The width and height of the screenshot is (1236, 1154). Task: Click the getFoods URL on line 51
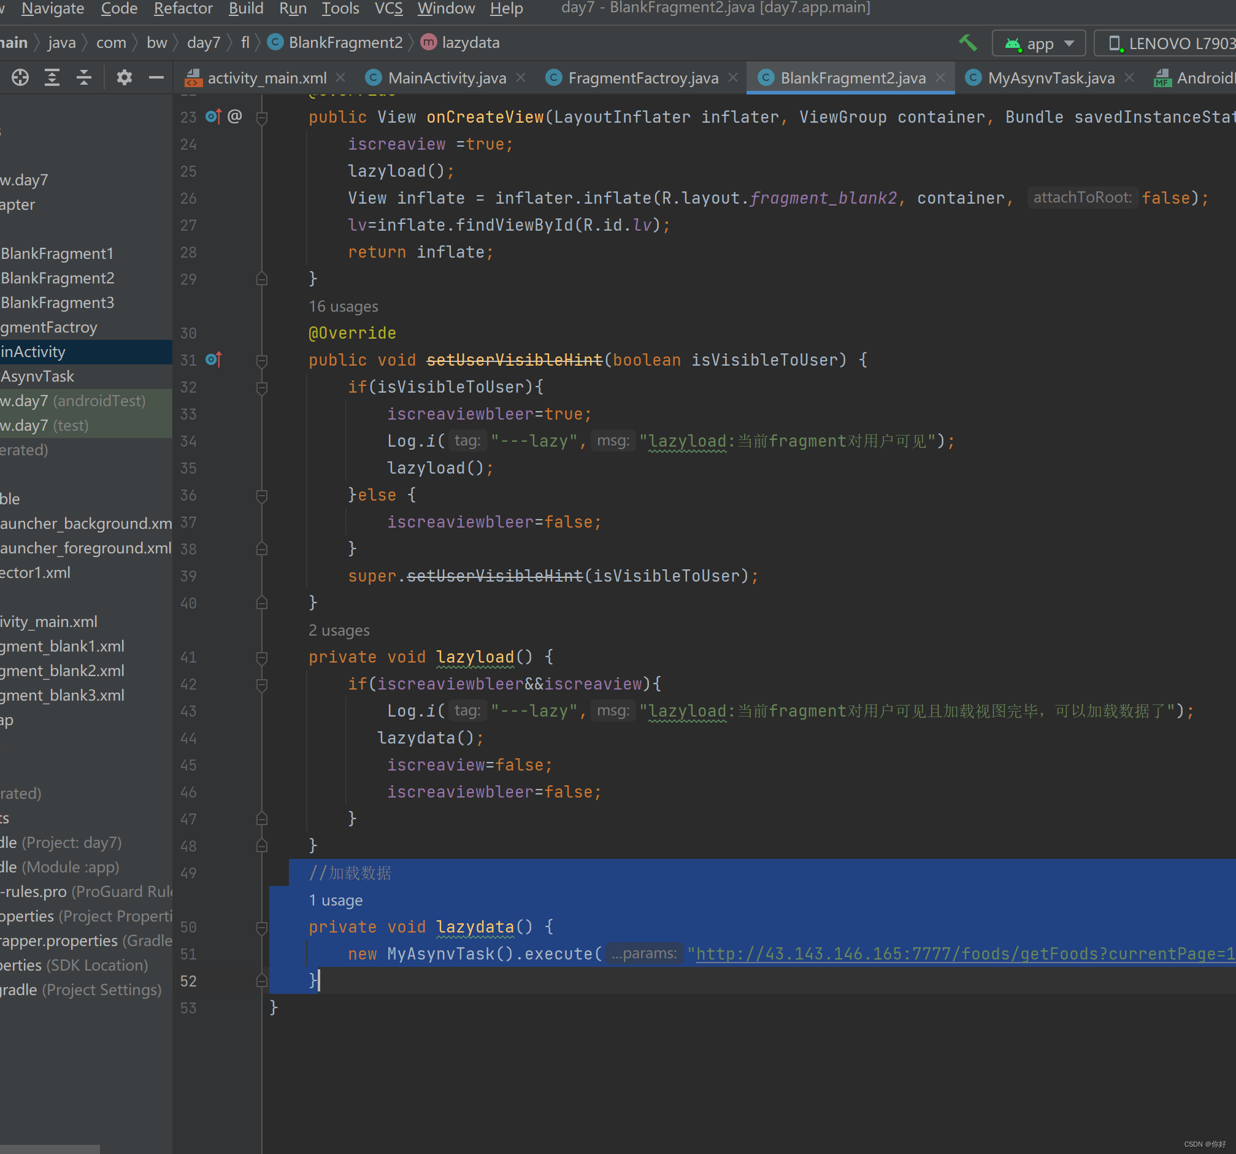[x=932, y=953]
